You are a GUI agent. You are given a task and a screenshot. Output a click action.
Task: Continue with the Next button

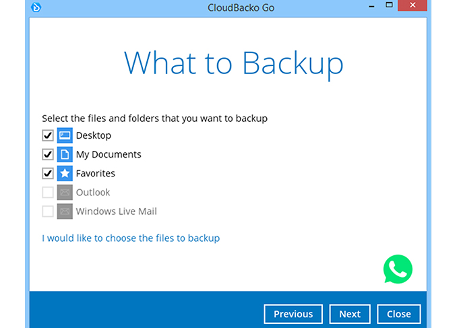tap(350, 314)
